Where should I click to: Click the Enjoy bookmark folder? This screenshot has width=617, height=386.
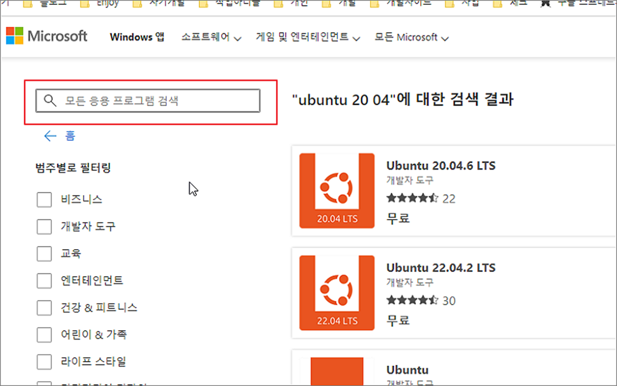[99, 4]
